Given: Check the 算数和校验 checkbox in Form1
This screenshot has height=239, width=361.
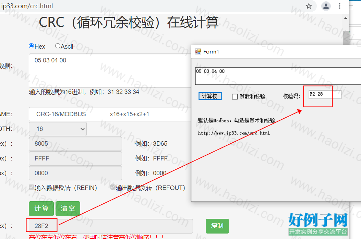Looking at the screenshot, I should pyautogui.click(x=234, y=97).
